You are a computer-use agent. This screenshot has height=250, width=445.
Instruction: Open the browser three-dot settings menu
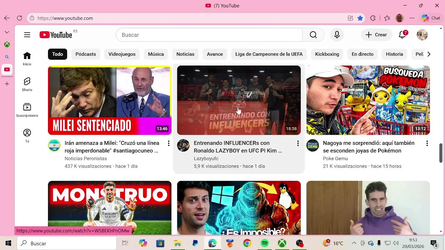(x=412, y=18)
